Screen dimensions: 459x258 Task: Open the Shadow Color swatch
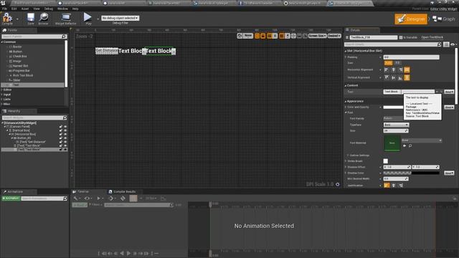[411, 173]
